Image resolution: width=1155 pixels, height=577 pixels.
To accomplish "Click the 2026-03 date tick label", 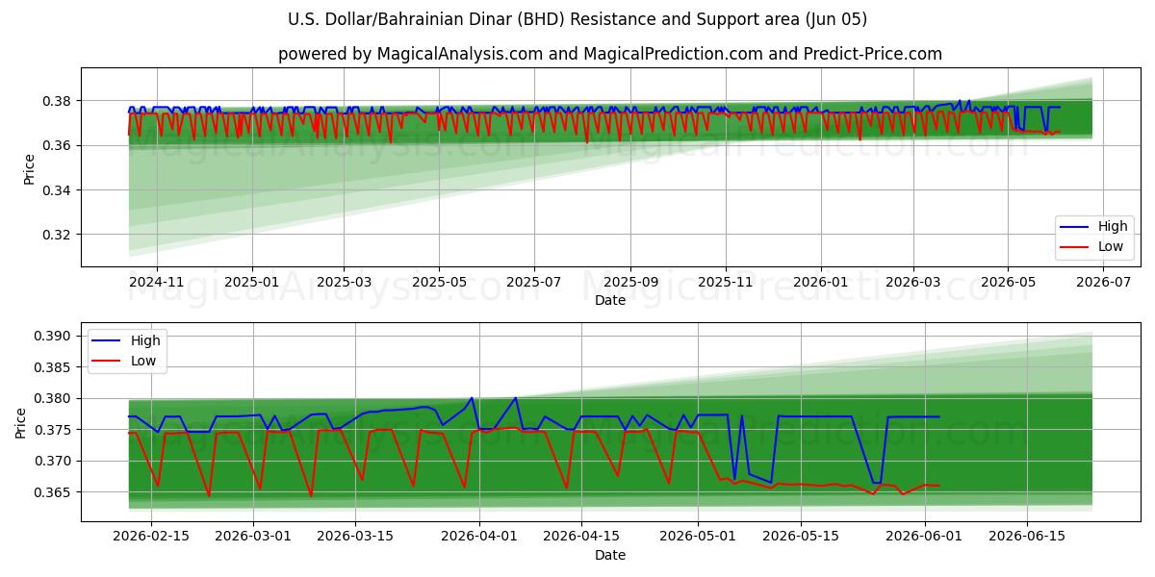I will pos(912,283).
